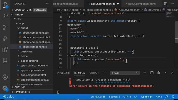
Task: Click the src breadcrumb segment
Action: point(58,10)
